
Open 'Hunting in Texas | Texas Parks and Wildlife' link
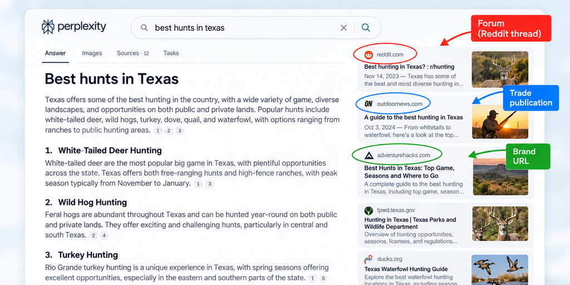410,223
